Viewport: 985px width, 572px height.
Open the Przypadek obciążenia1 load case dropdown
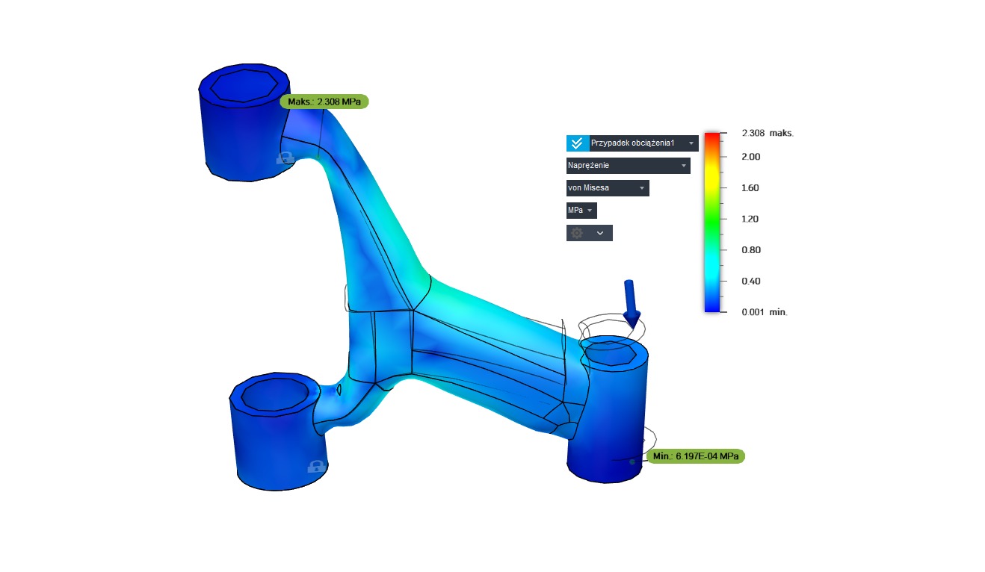coord(643,143)
